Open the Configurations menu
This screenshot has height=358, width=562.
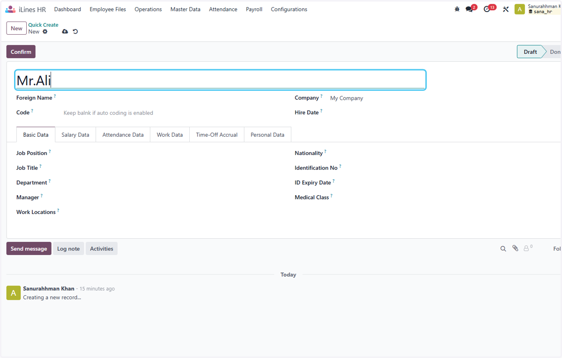tap(289, 9)
